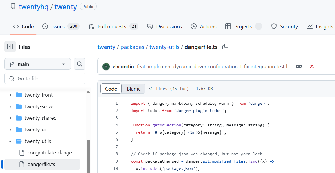Open the Insights tab

[x=320, y=27]
